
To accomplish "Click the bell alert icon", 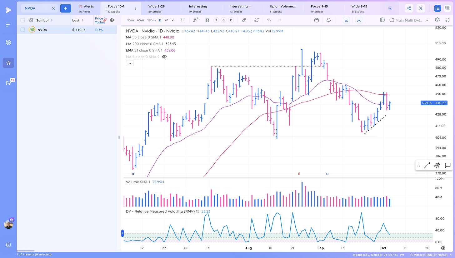I will pyautogui.click(x=329, y=20).
